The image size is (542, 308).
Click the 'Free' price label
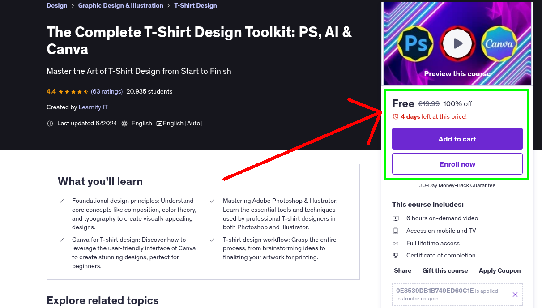click(x=403, y=103)
